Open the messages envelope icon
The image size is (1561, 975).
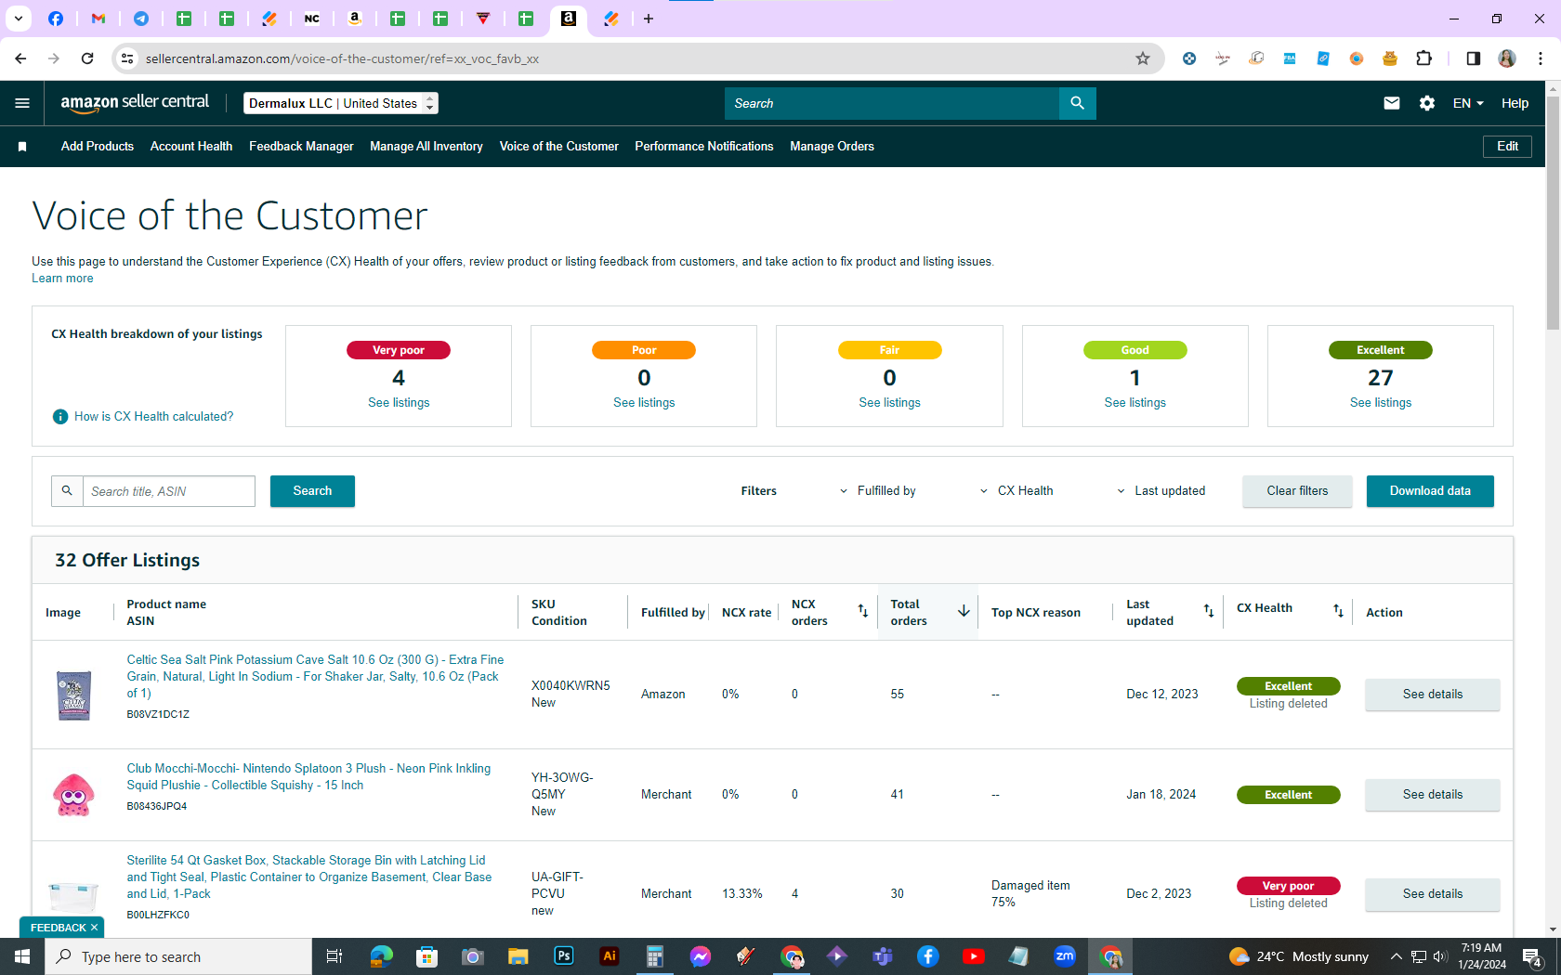coord(1391,103)
